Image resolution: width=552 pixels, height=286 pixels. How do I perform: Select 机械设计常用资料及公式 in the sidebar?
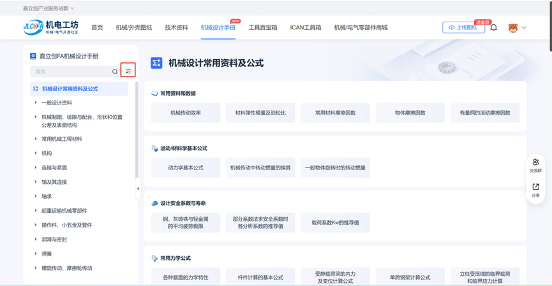[x=70, y=89]
